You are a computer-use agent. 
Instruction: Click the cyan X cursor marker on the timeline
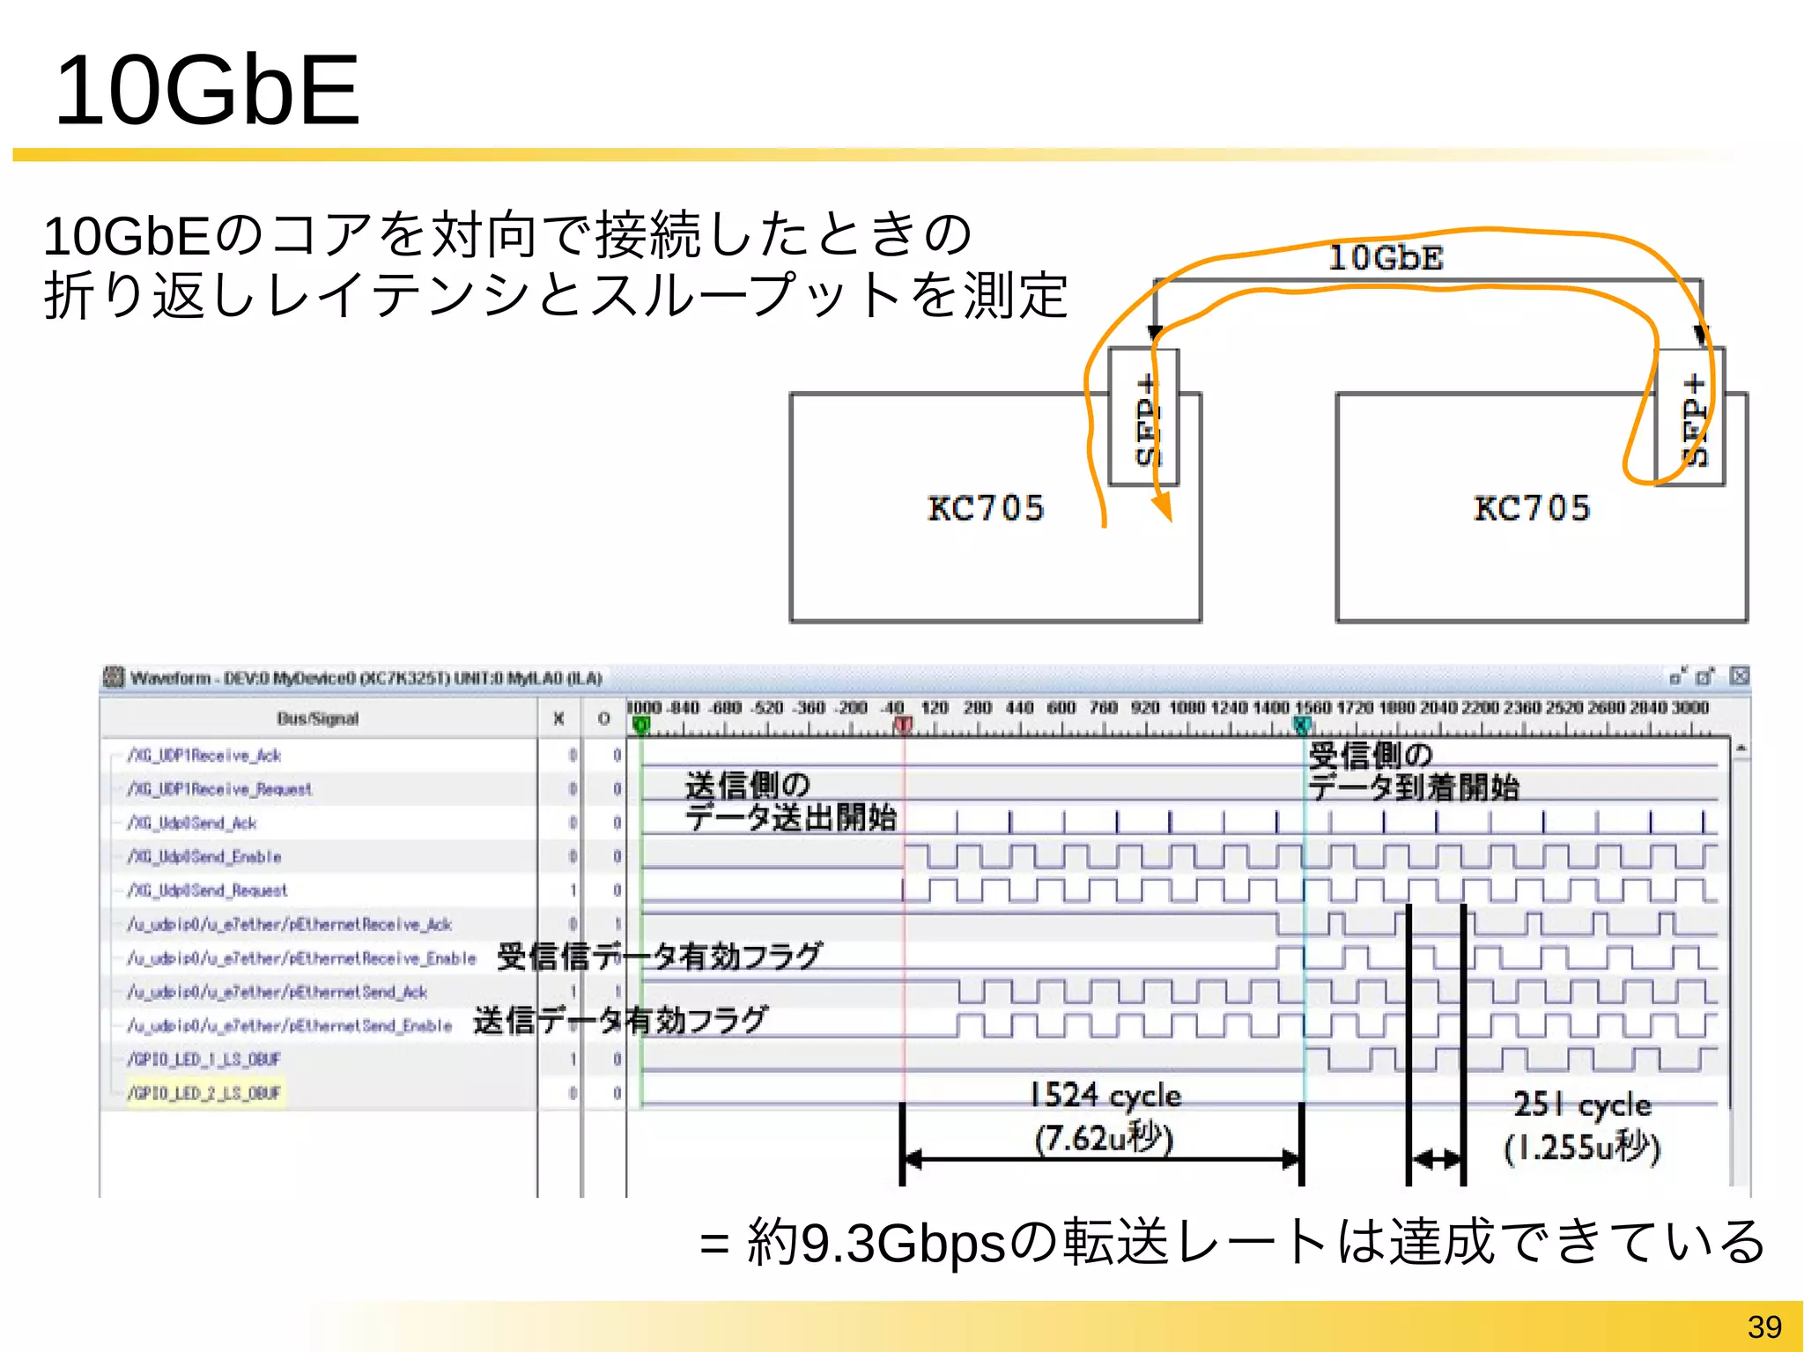[x=1302, y=726]
